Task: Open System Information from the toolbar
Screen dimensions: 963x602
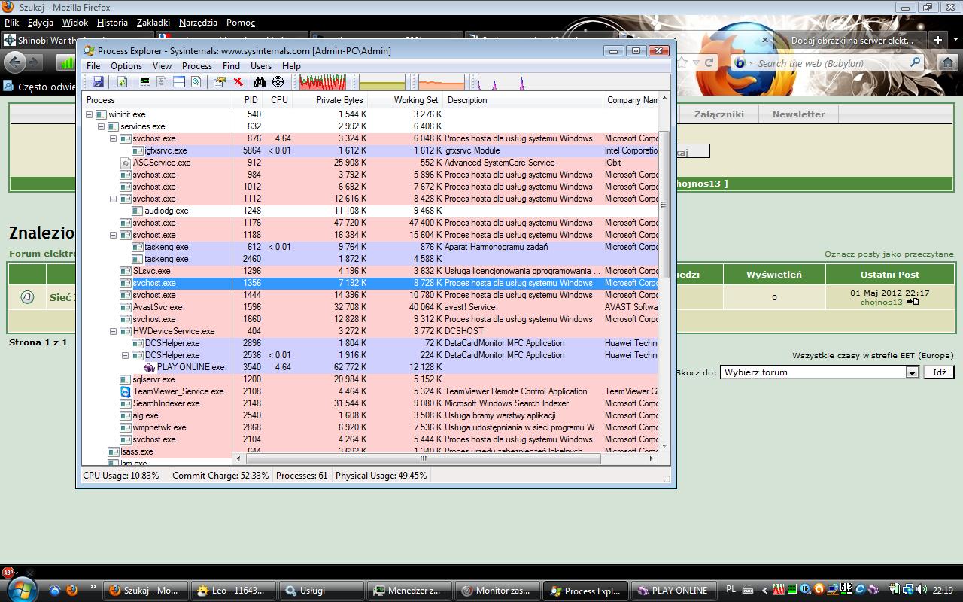Action: tap(146, 81)
